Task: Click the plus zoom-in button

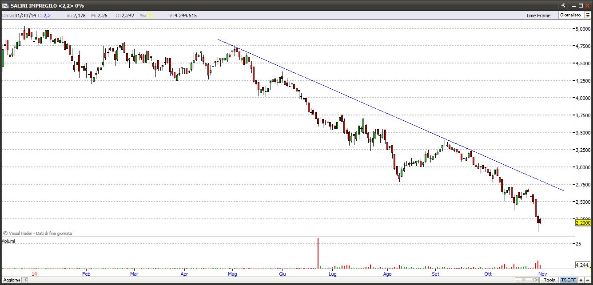Action: (x=581, y=280)
